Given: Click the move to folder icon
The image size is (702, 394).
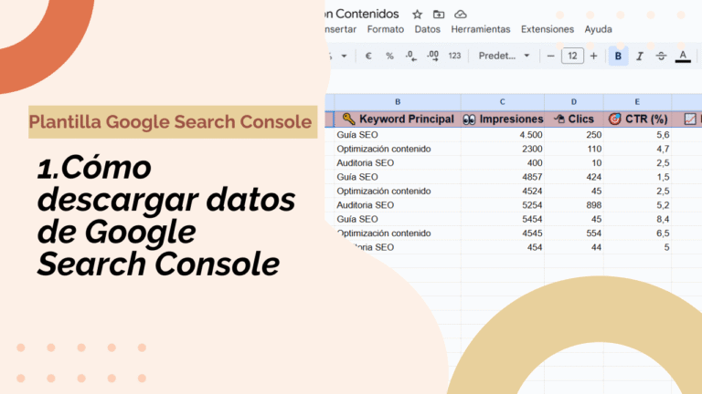Looking at the screenshot, I should (x=439, y=15).
